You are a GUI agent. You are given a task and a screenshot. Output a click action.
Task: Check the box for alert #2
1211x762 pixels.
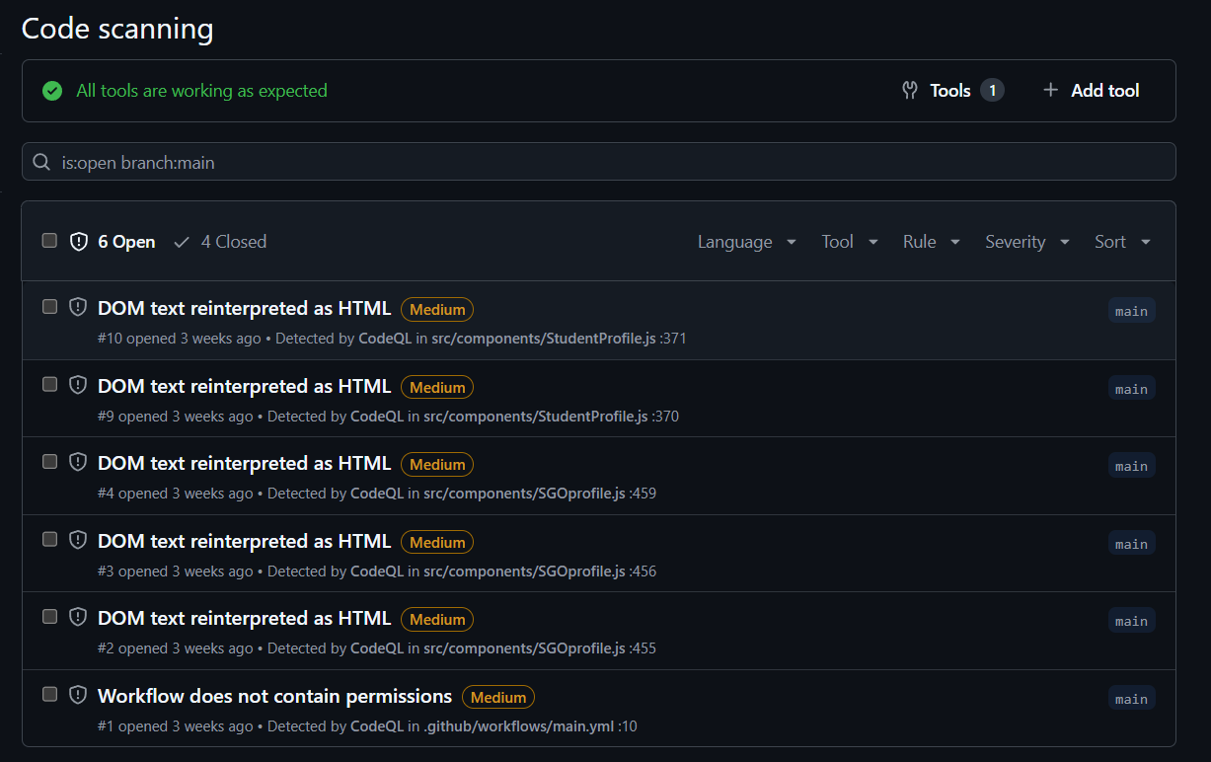tap(49, 617)
